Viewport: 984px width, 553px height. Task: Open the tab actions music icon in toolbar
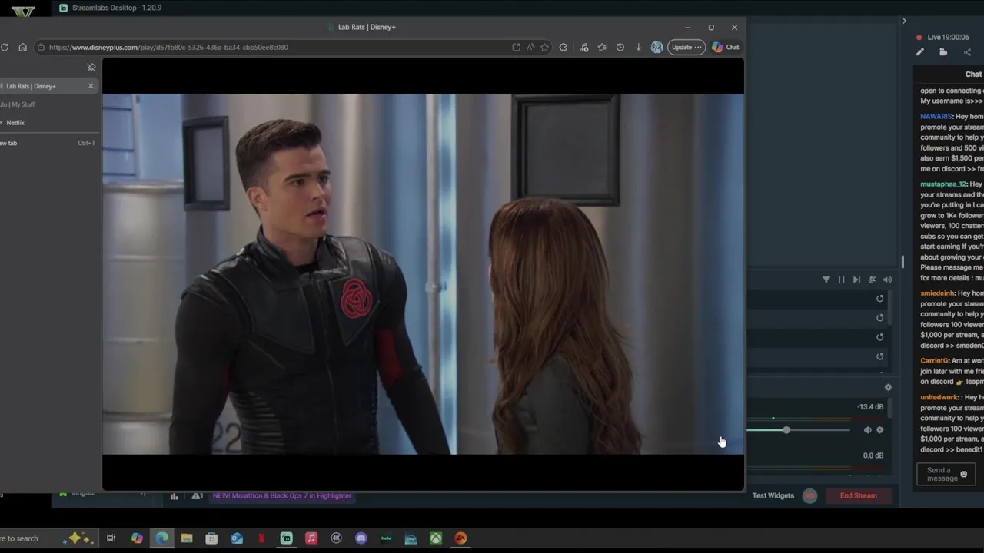584,47
